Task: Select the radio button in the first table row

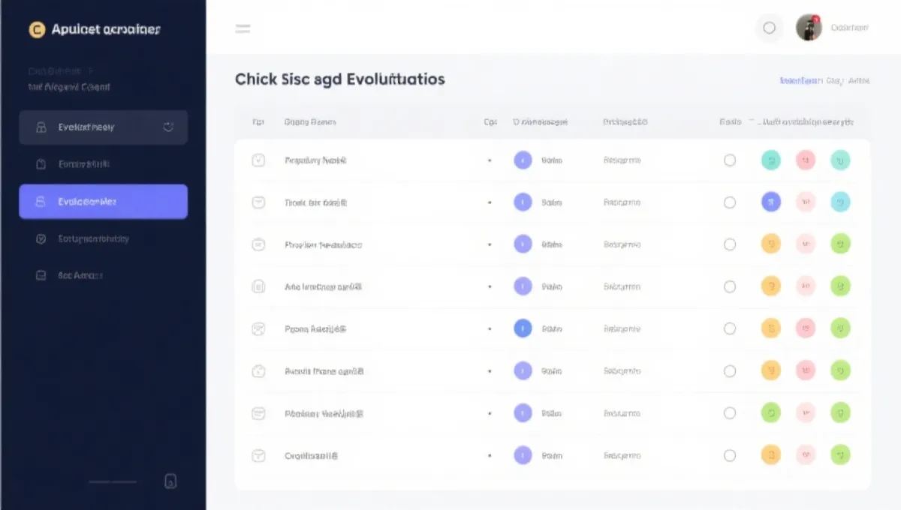Action: tap(729, 160)
